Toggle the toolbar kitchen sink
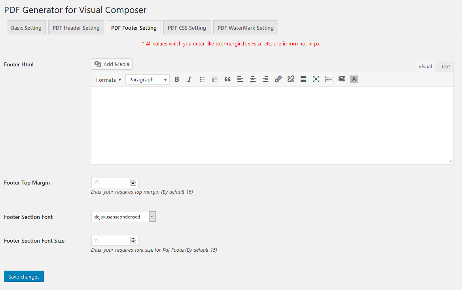The image size is (462, 290). 329,79
